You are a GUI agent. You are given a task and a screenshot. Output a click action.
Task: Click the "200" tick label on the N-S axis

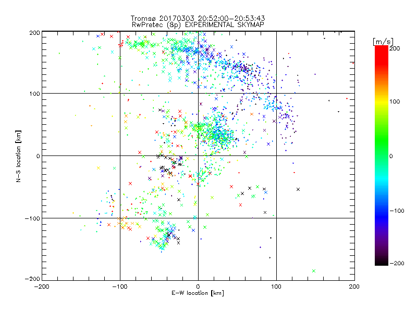point(34,33)
